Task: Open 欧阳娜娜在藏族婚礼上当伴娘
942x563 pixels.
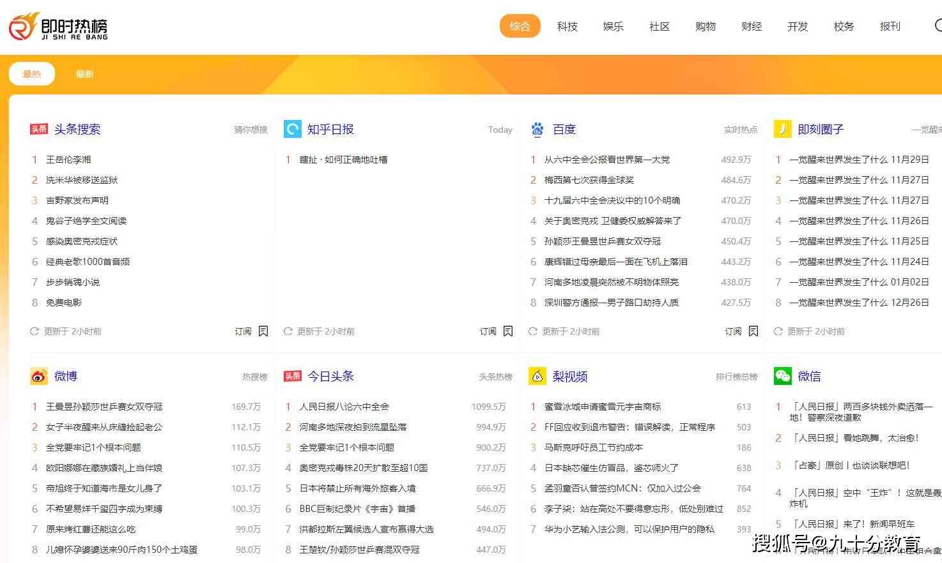Action: click(104, 468)
